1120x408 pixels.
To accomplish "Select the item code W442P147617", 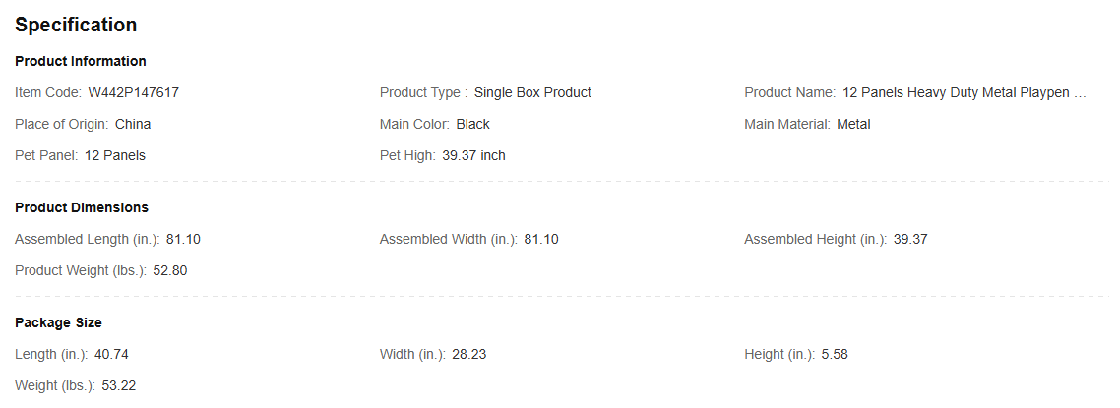I will [x=134, y=92].
